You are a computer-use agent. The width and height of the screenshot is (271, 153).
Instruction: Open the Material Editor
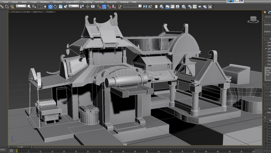[184, 6]
